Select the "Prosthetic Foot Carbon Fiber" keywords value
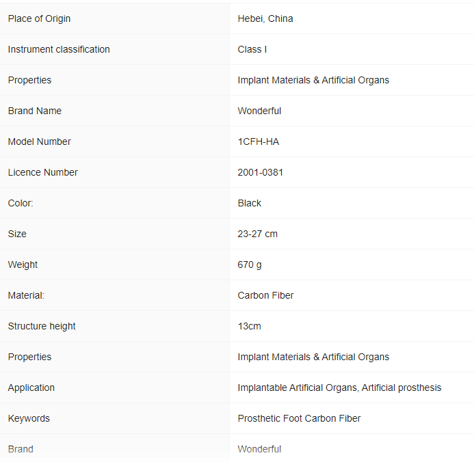The height and width of the screenshot is (462, 474). point(299,418)
